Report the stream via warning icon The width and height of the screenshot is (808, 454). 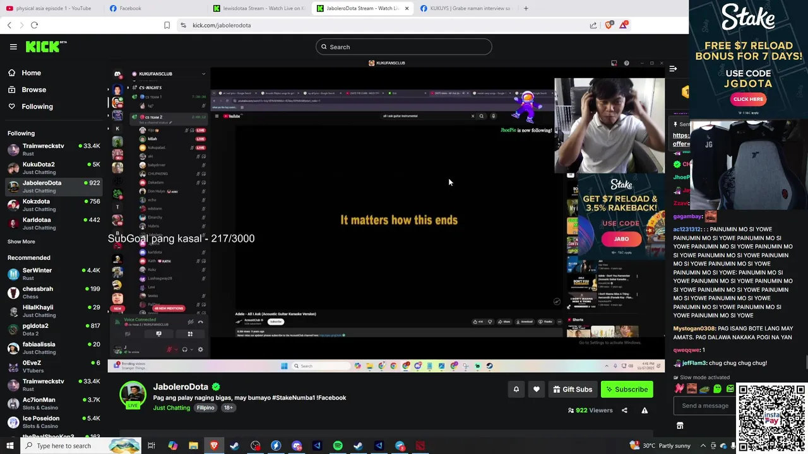pos(645,410)
